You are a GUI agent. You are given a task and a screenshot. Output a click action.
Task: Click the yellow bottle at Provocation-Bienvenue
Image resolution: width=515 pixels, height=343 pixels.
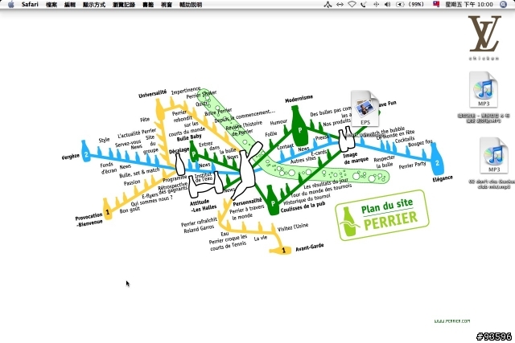click(x=107, y=209)
